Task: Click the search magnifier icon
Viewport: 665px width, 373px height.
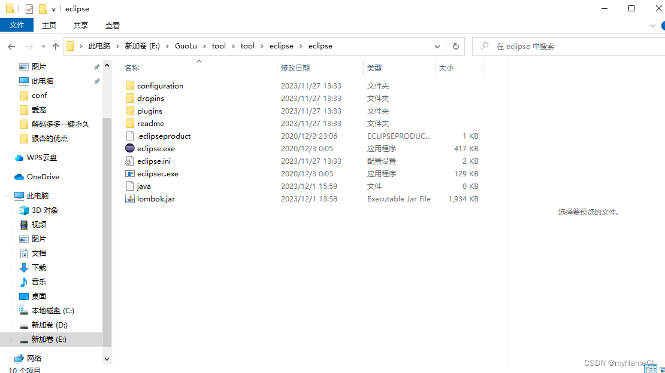Action: tap(485, 45)
